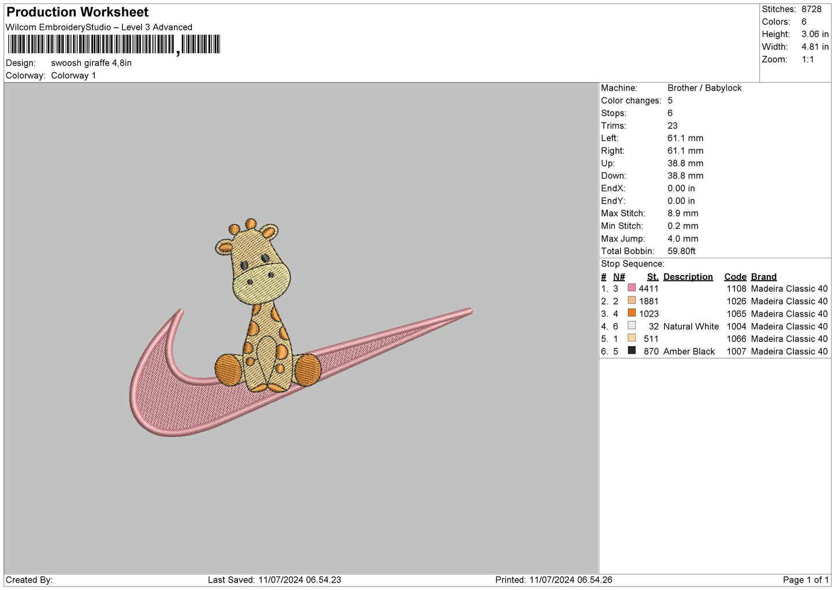Click the Amber Black color swatch
The width and height of the screenshot is (835, 590).
tap(632, 350)
